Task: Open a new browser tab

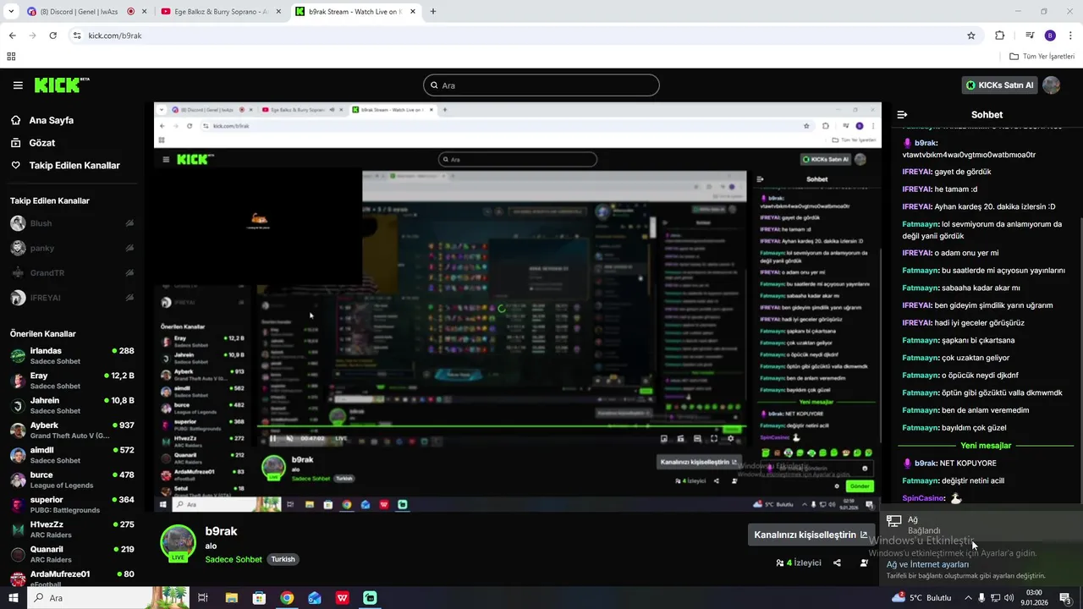Action: click(x=433, y=12)
